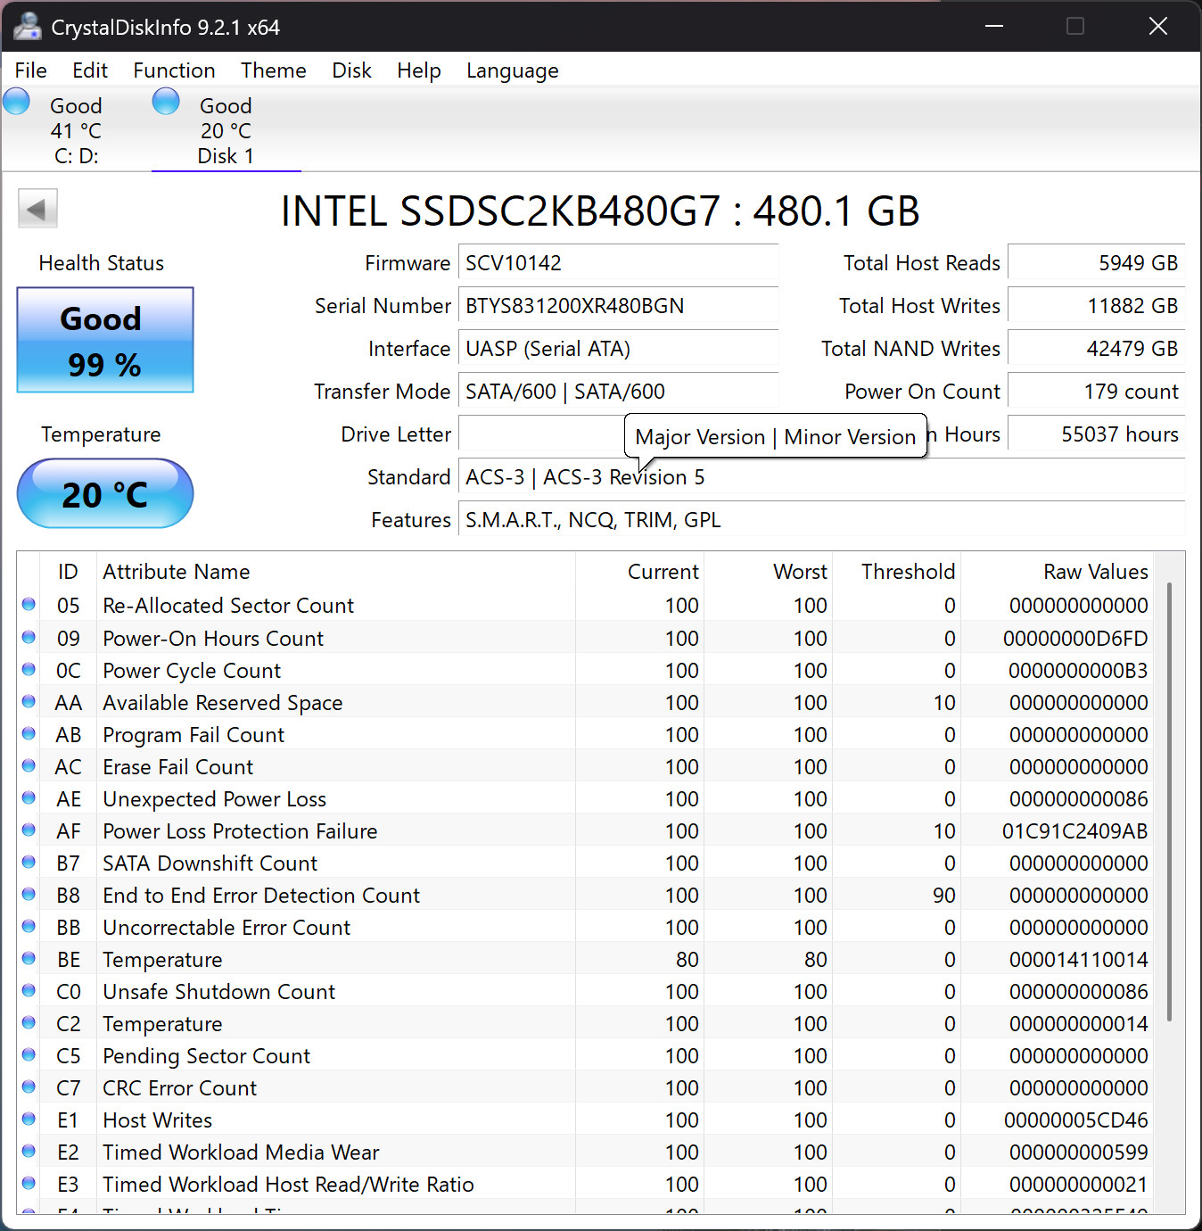Click the Transfer Mode SATA/600 field
Viewport: 1202px width, 1231px height.
tap(618, 392)
